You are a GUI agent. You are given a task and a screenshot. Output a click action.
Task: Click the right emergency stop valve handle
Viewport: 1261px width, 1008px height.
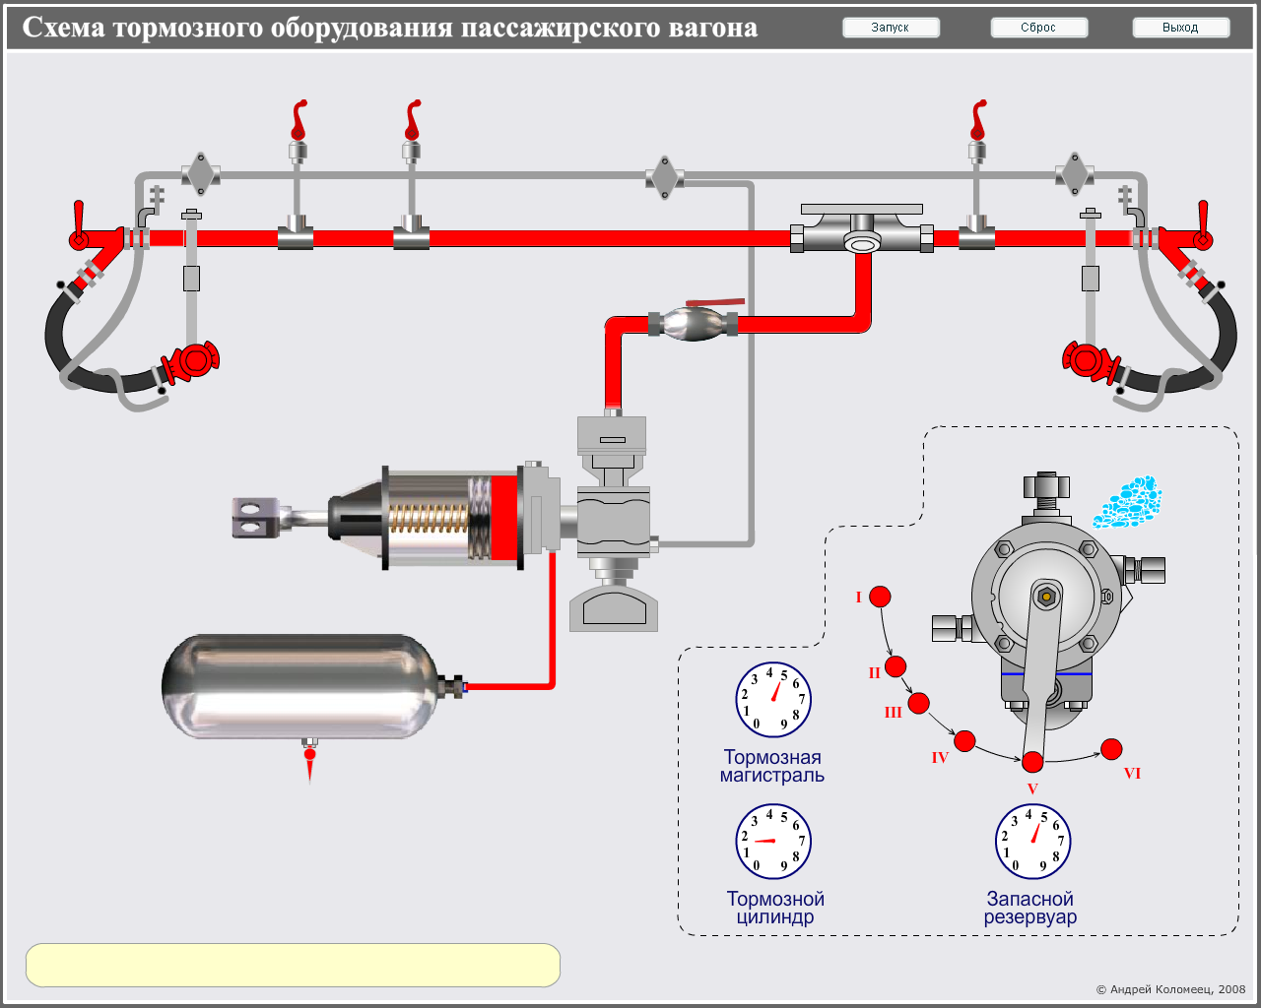tap(977, 120)
